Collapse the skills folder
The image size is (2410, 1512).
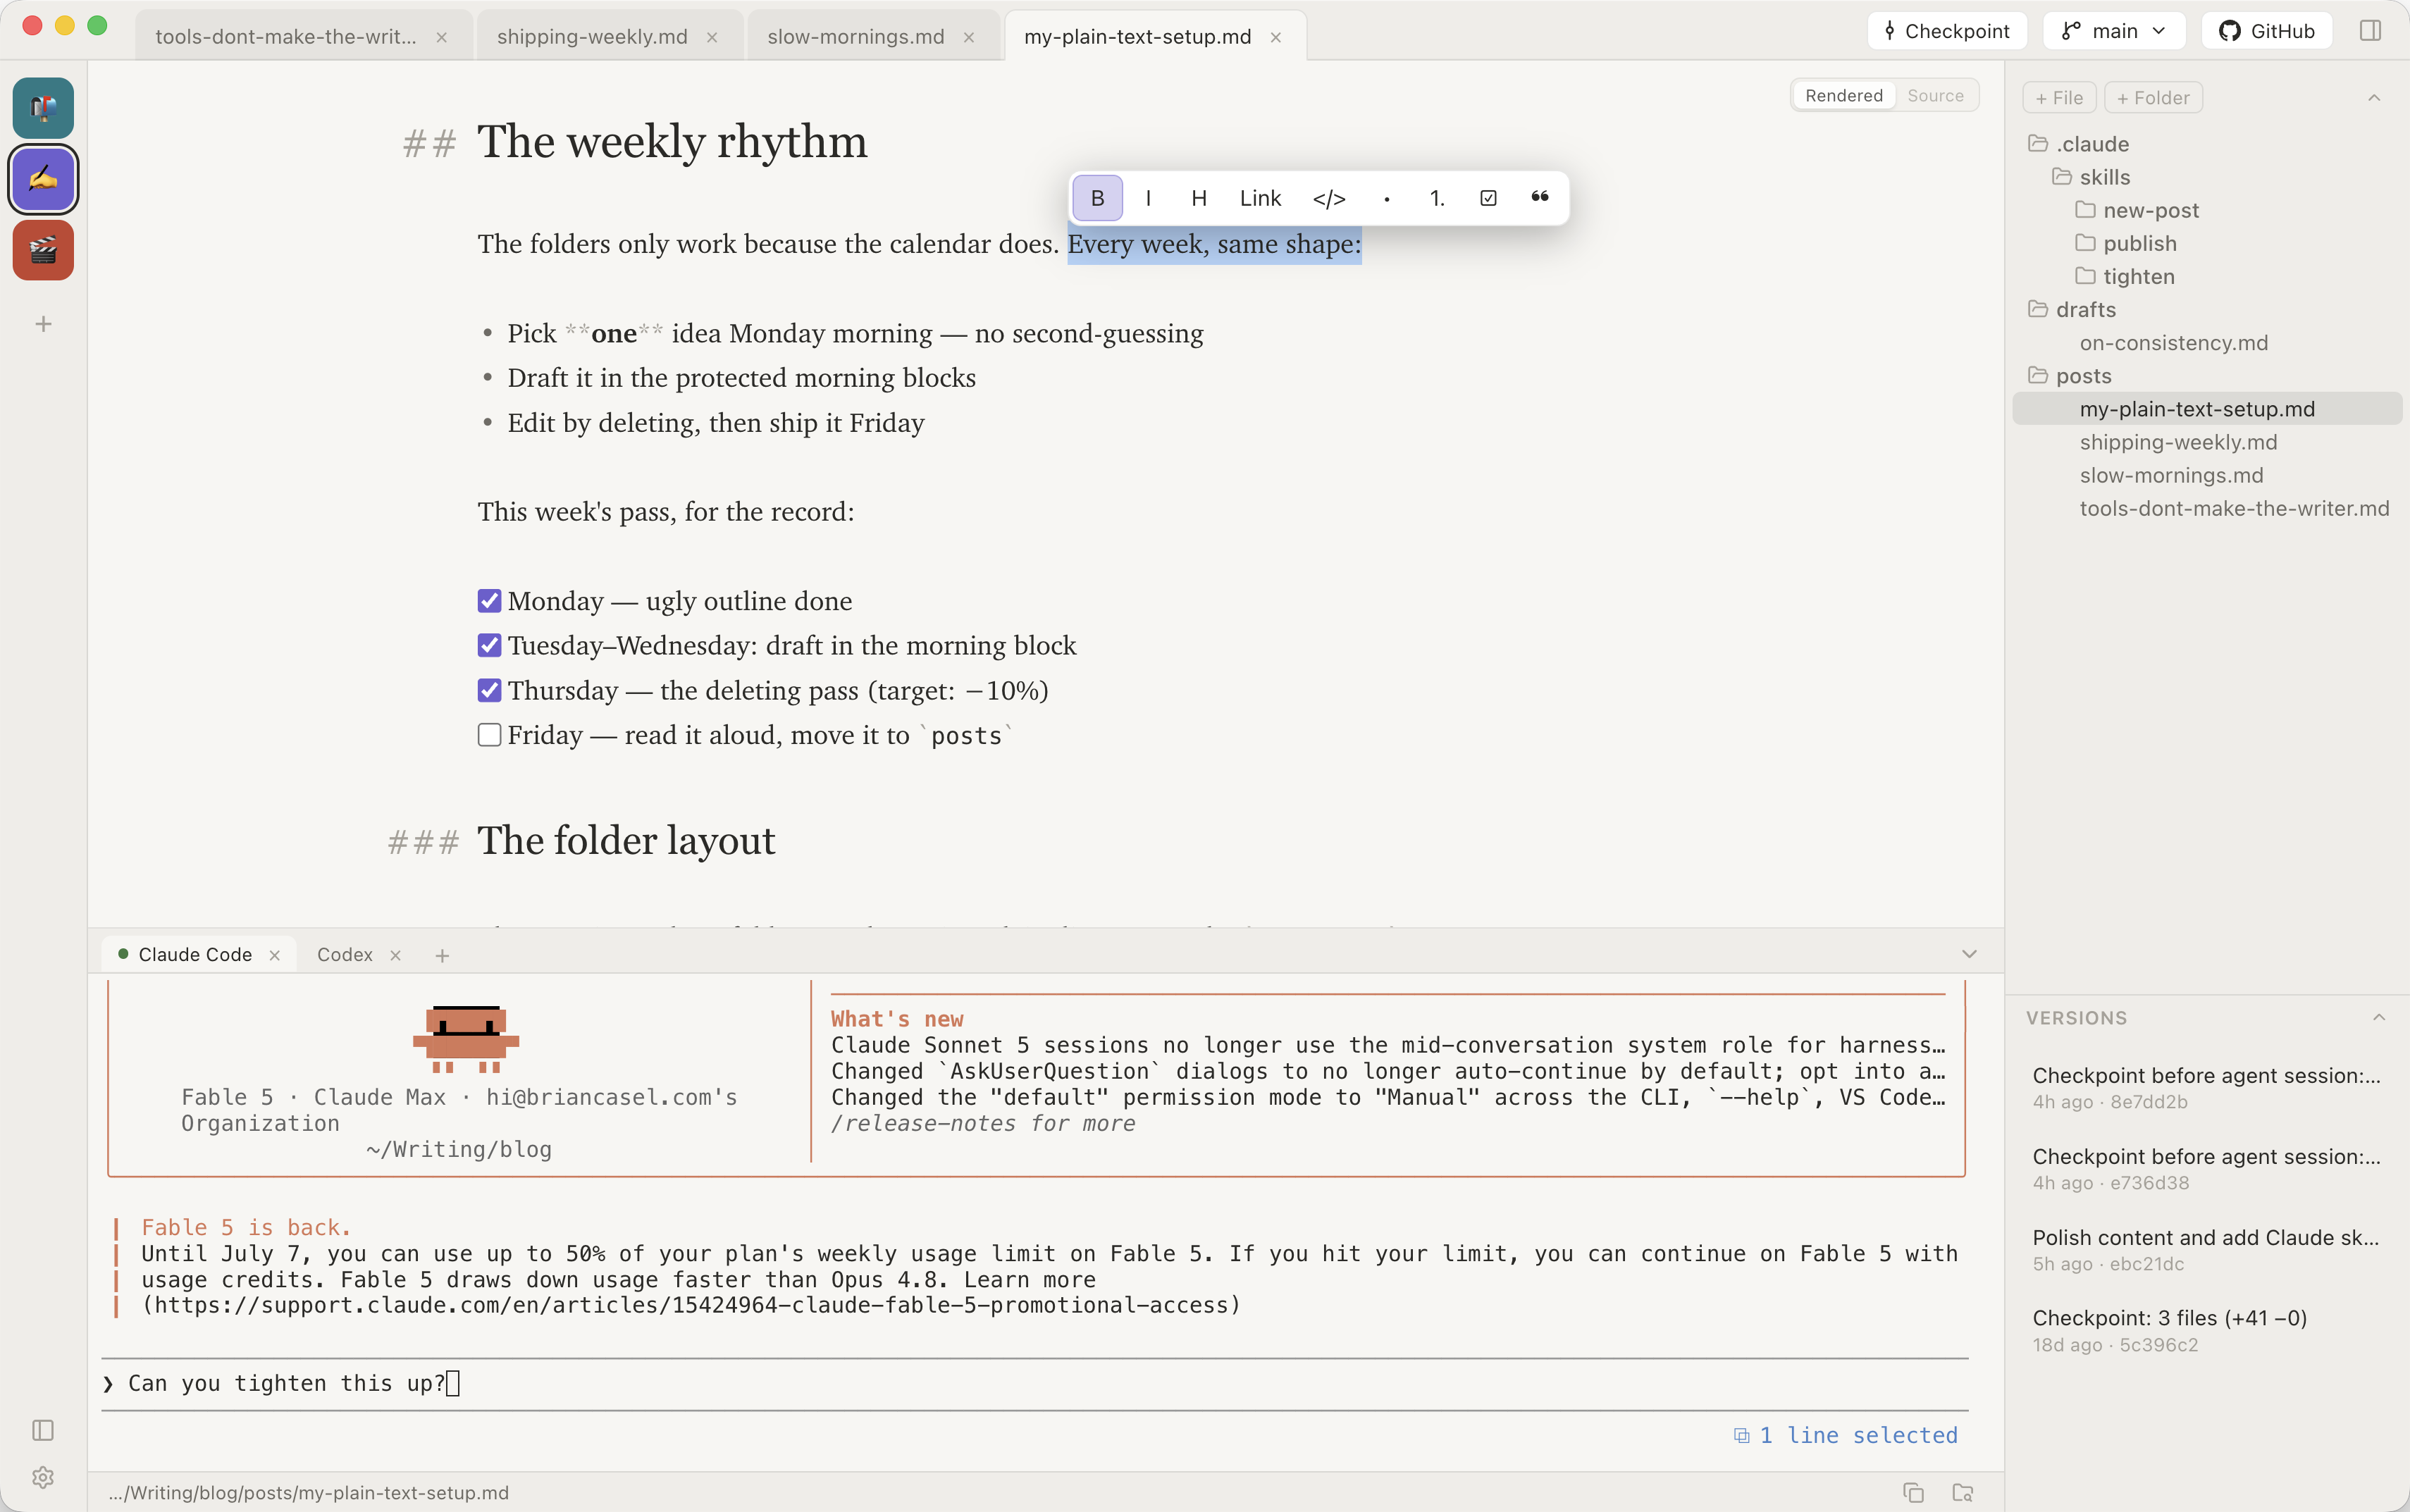2092,177
